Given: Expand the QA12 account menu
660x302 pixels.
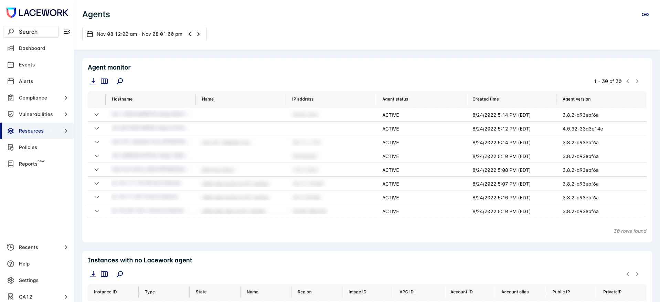Looking at the screenshot, I should point(66,297).
